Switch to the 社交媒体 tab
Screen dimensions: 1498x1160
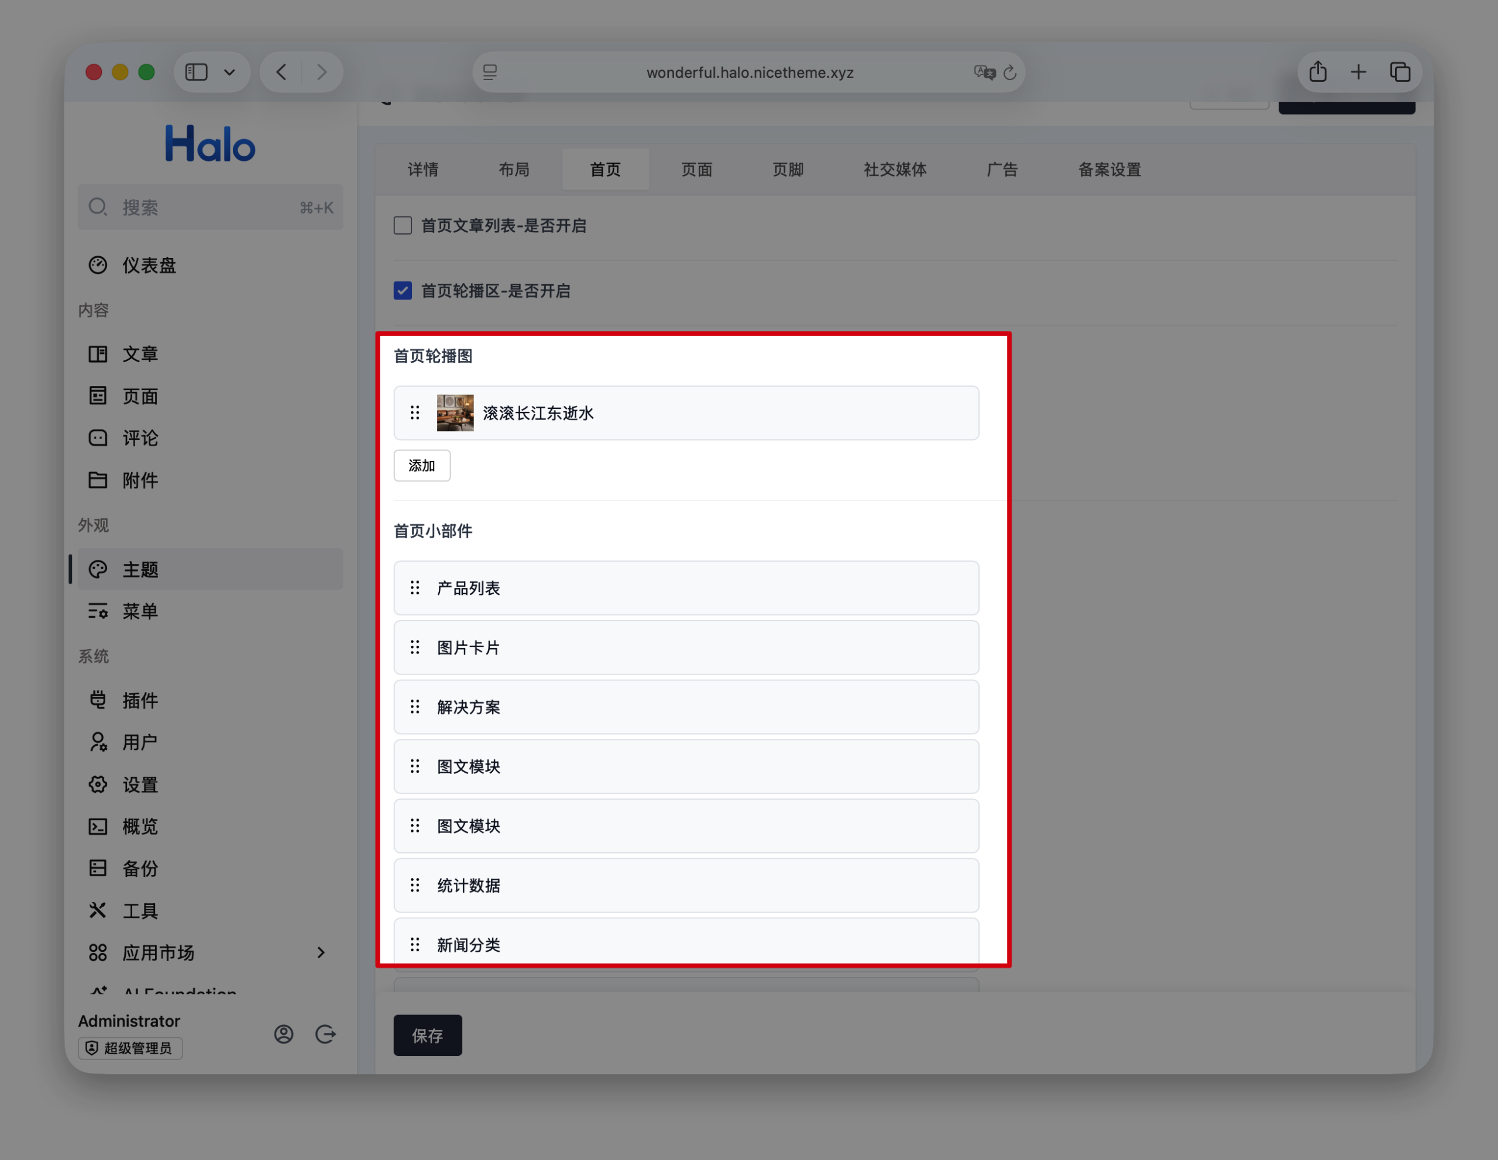[x=895, y=169]
